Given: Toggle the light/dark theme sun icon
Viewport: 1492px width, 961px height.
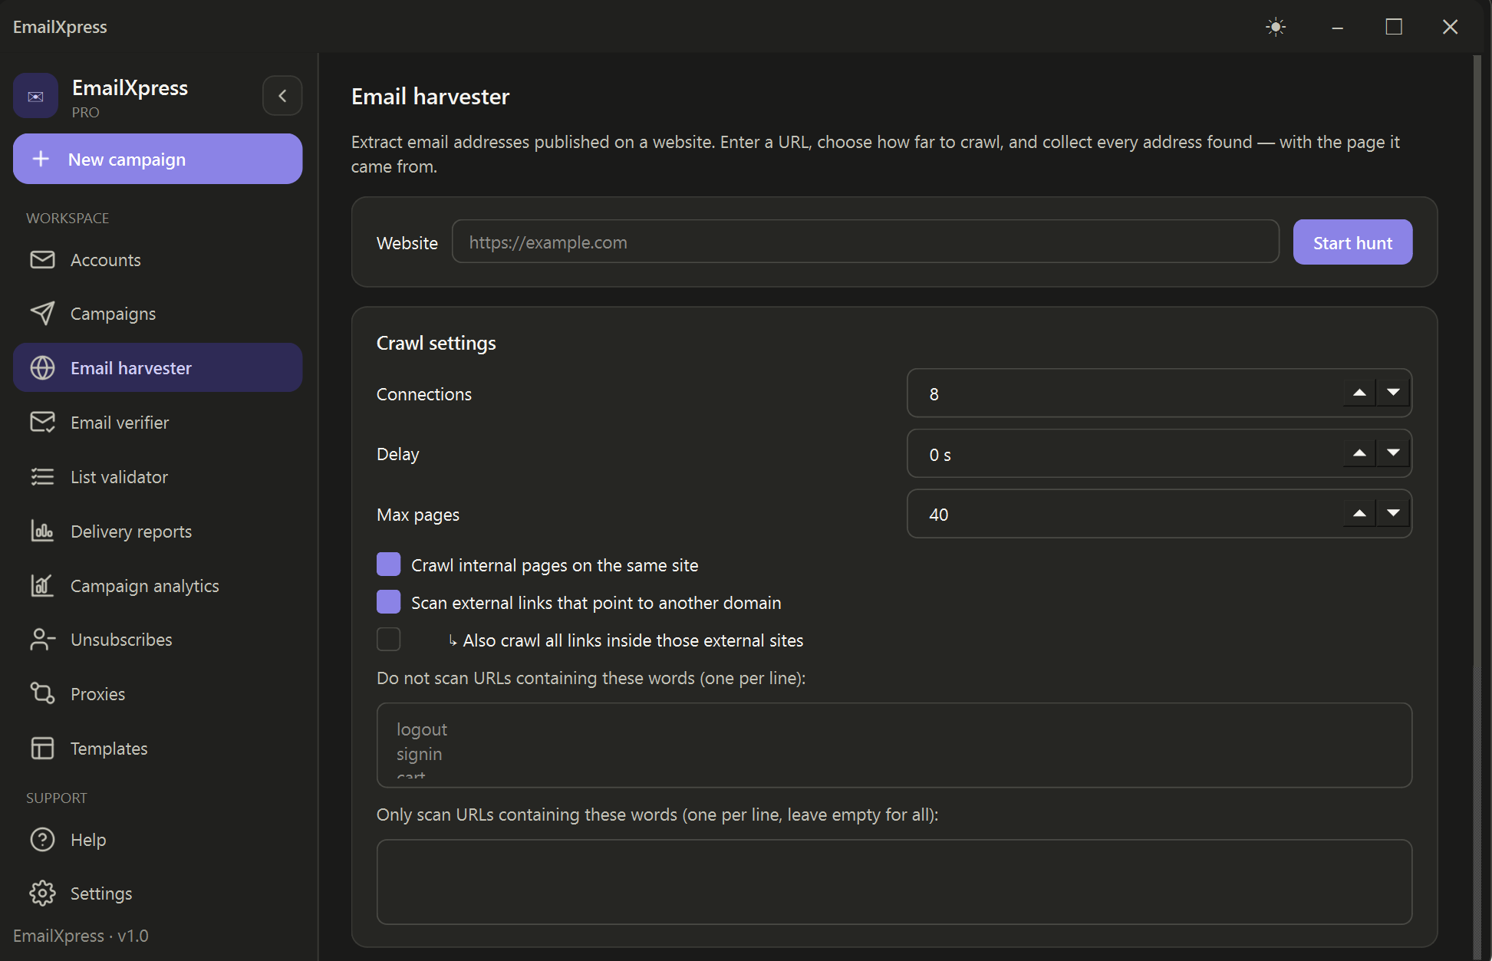Looking at the screenshot, I should pyautogui.click(x=1276, y=27).
